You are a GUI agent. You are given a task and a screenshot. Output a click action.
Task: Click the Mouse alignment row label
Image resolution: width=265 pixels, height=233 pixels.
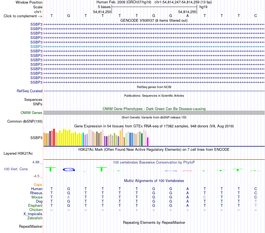click(37, 197)
